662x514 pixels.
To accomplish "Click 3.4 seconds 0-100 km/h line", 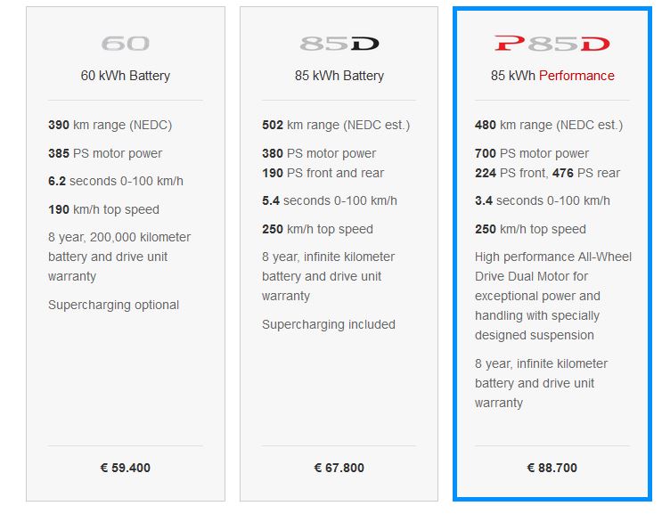I will 543,200.
